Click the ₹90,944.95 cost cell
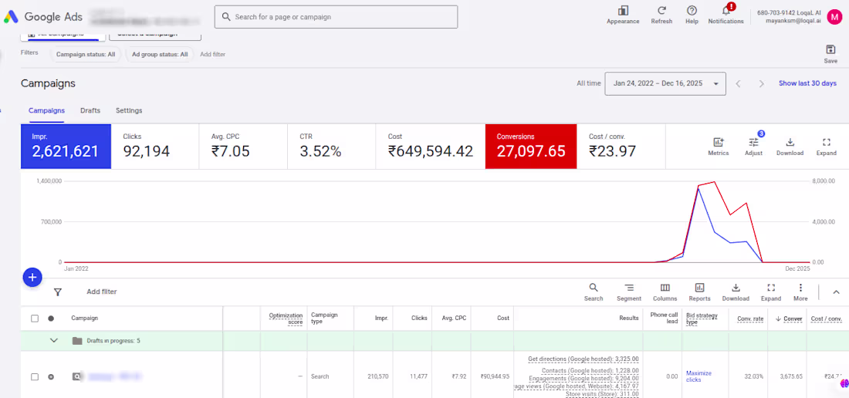The height and width of the screenshot is (398, 849). (494, 376)
